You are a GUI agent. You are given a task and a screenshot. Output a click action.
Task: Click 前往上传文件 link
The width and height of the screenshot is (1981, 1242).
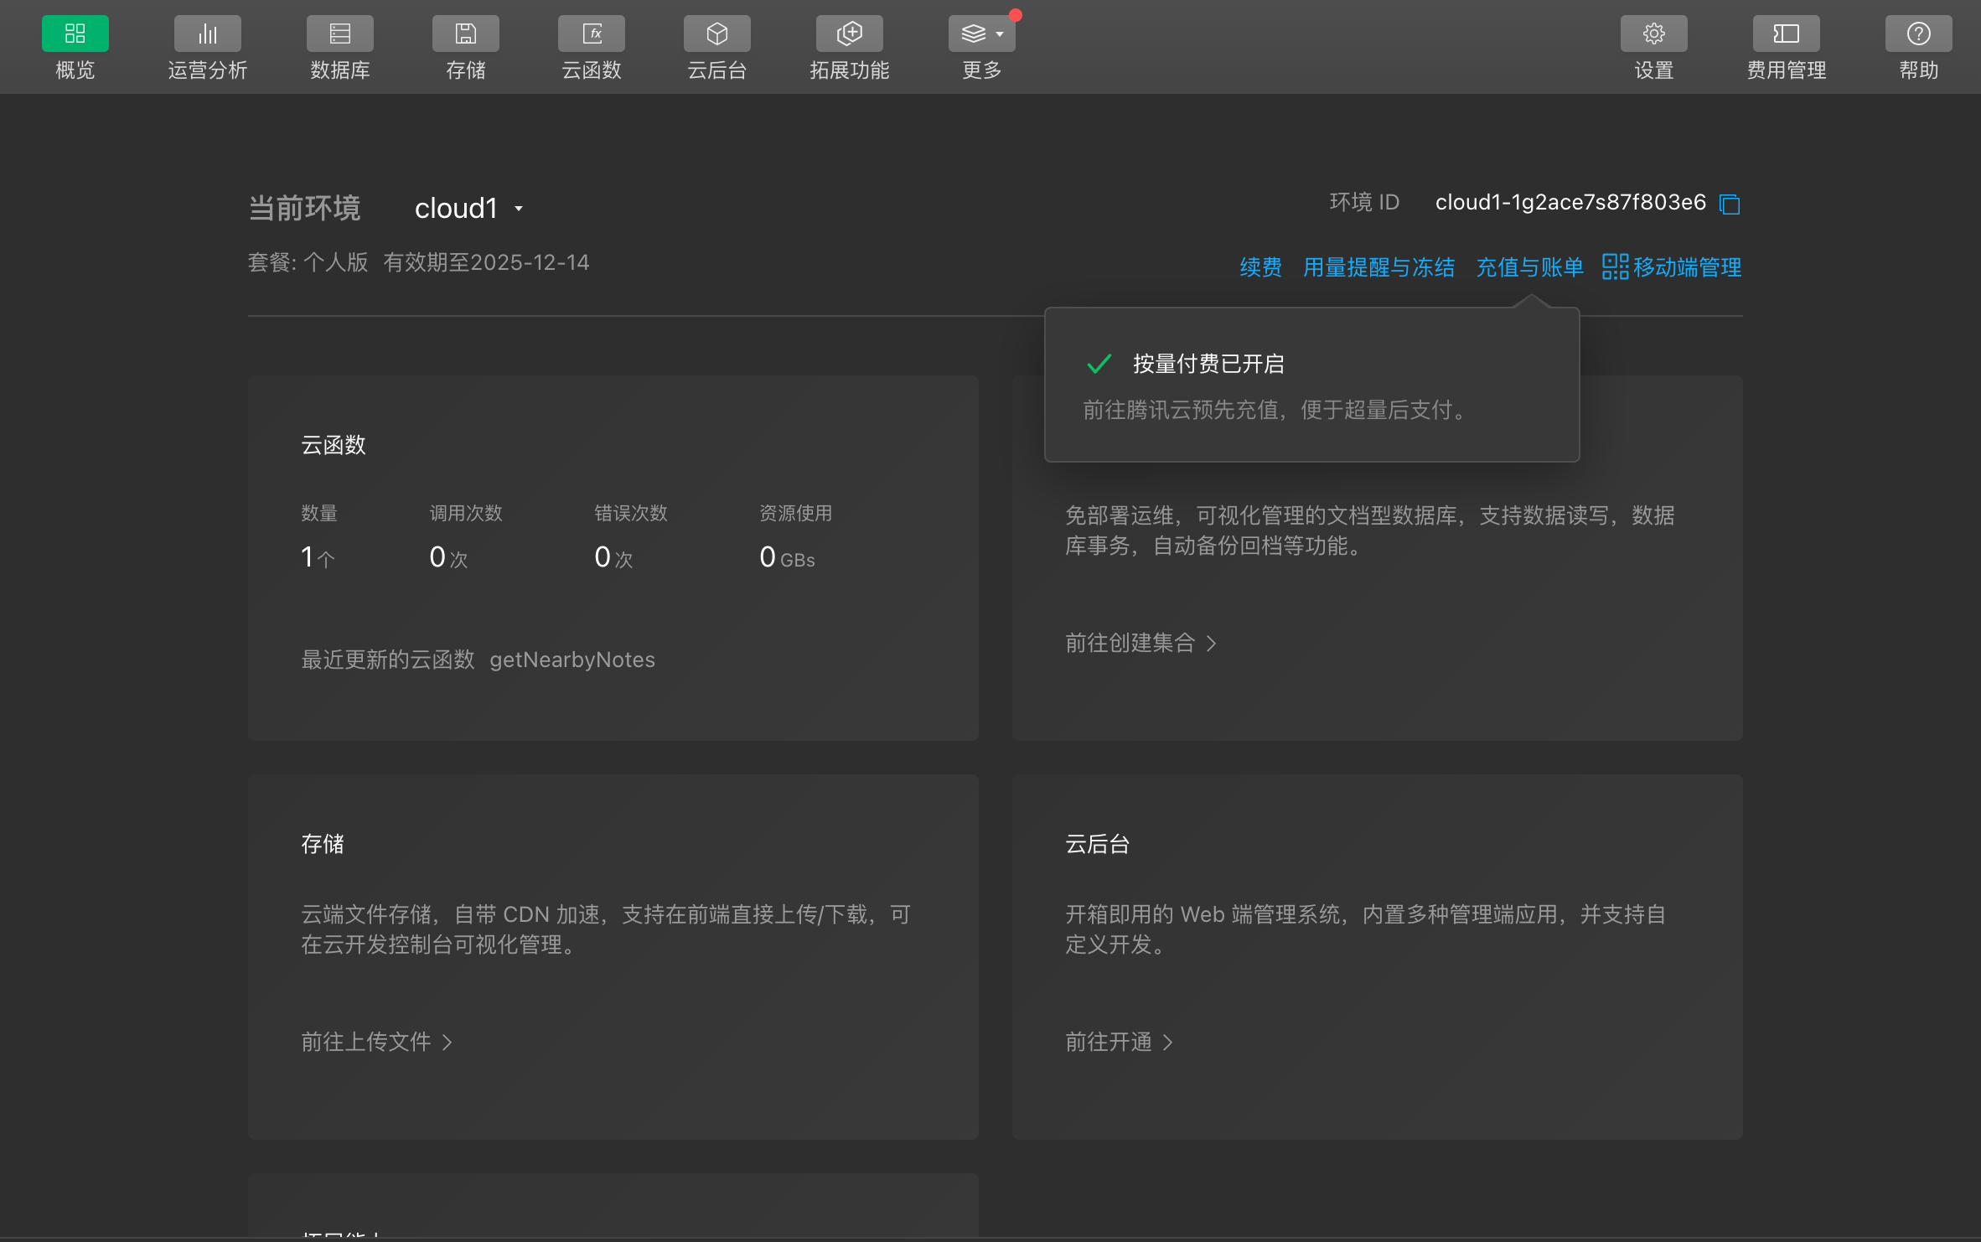pos(376,1042)
